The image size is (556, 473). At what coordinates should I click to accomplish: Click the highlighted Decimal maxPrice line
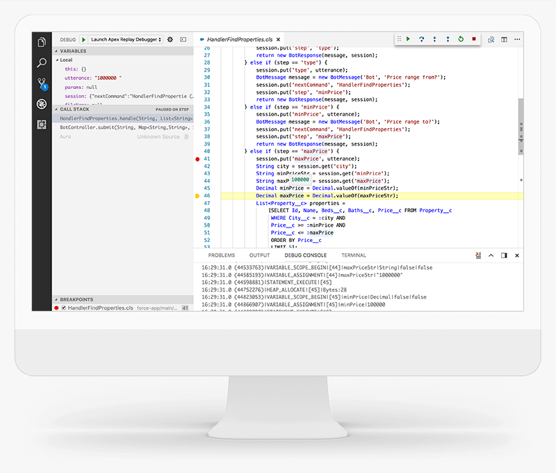(x=372, y=196)
